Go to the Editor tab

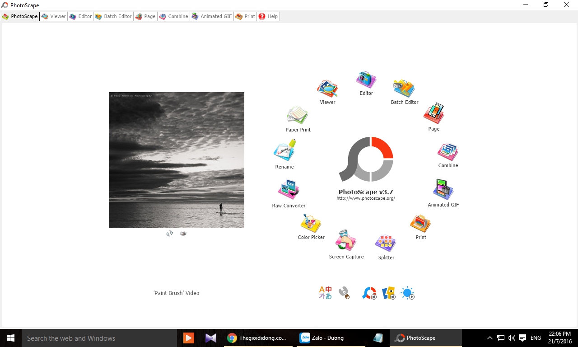pyautogui.click(x=81, y=16)
